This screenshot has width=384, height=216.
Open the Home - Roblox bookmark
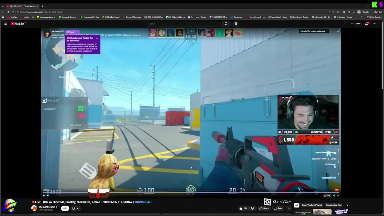(x=197, y=17)
